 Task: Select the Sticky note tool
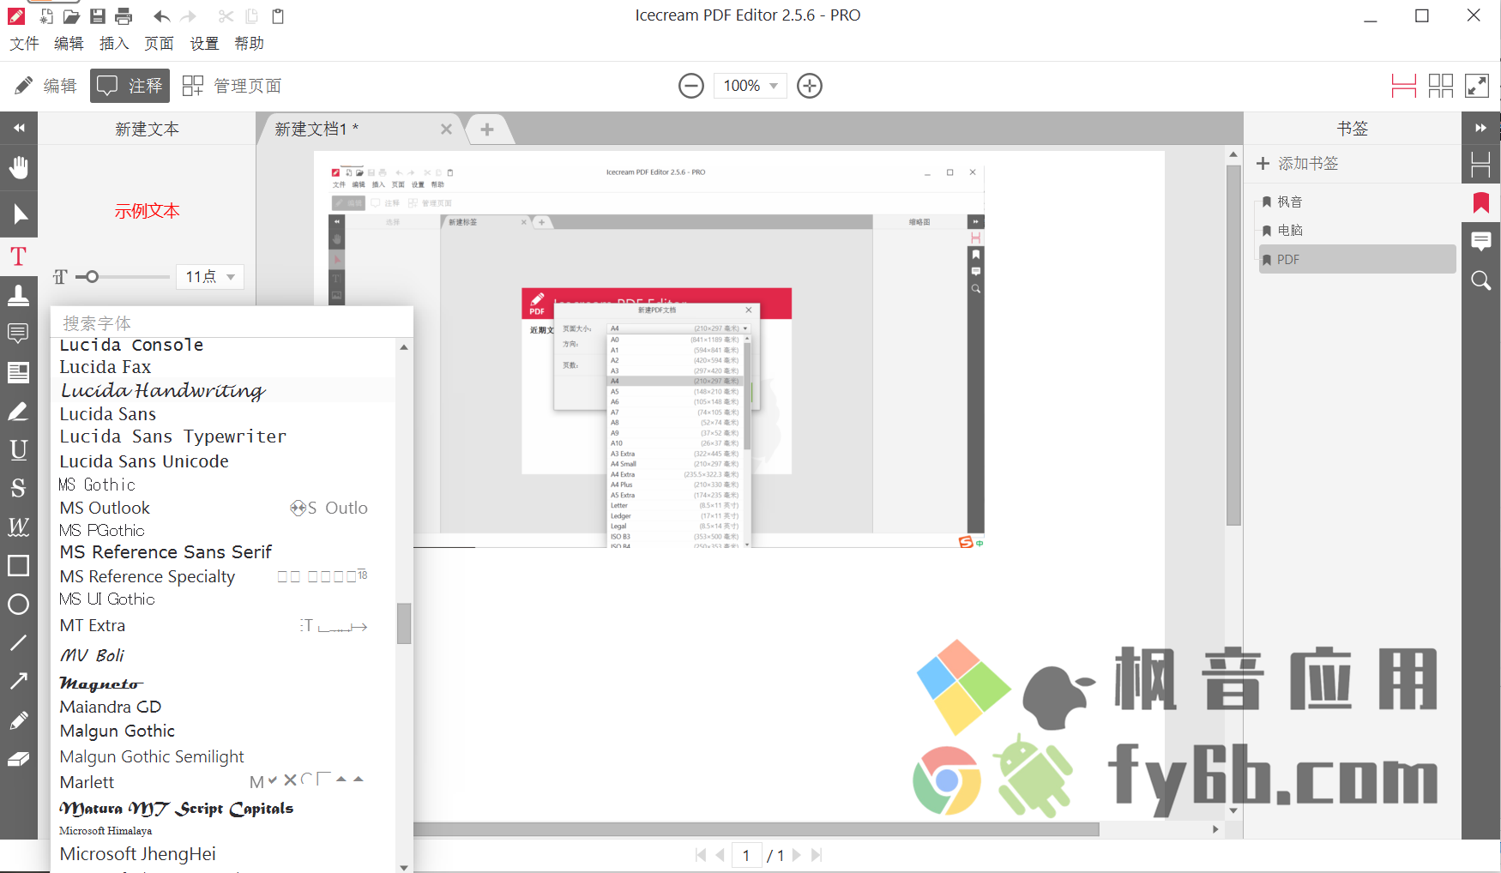coord(19,333)
